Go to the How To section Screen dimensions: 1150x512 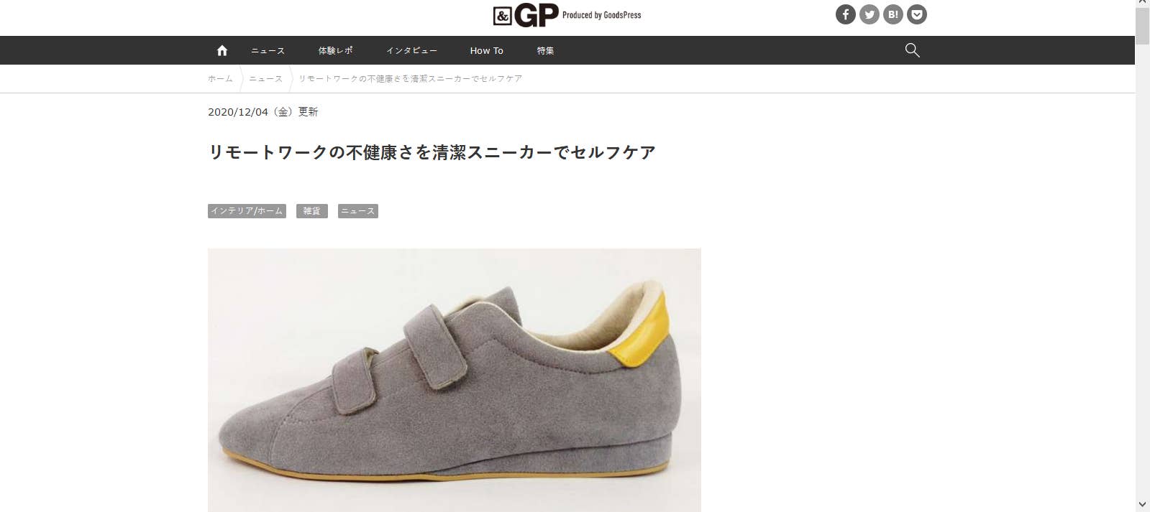(487, 50)
